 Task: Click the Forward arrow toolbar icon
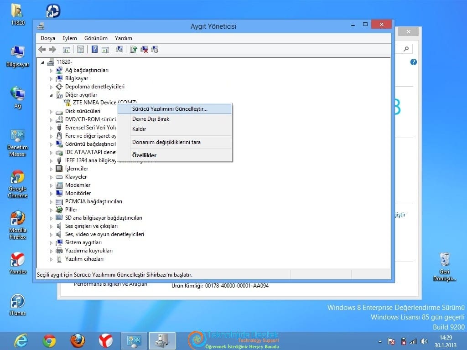pos(52,49)
